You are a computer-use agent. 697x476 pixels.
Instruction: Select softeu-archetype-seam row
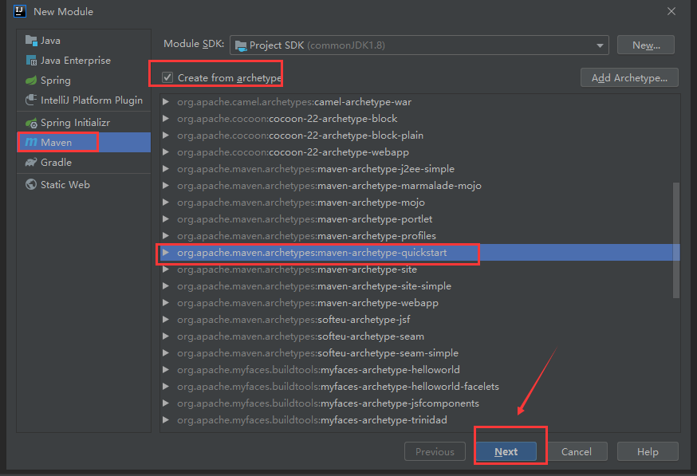click(420, 336)
